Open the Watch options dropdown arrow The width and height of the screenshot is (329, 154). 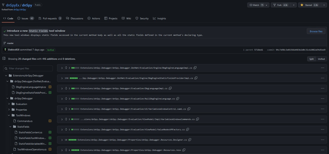266,5
